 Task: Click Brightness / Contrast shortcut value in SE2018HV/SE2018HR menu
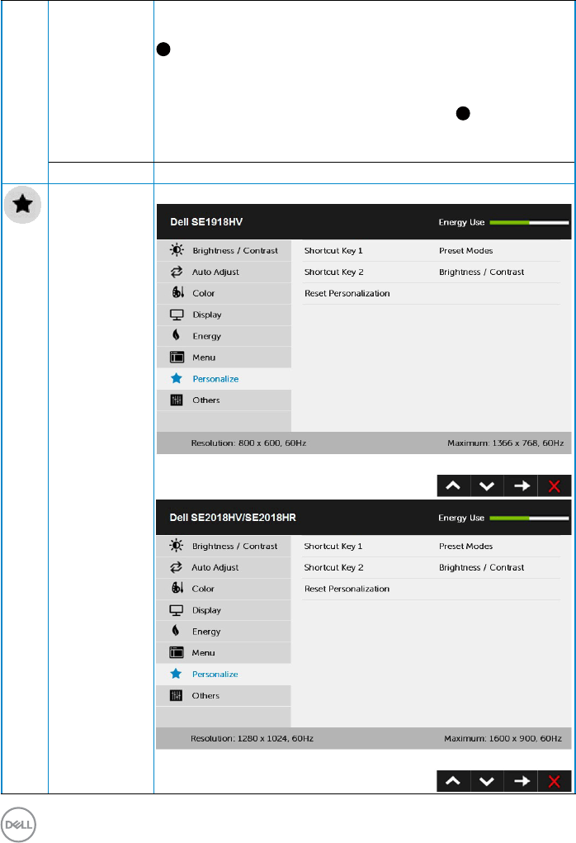[x=481, y=568]
